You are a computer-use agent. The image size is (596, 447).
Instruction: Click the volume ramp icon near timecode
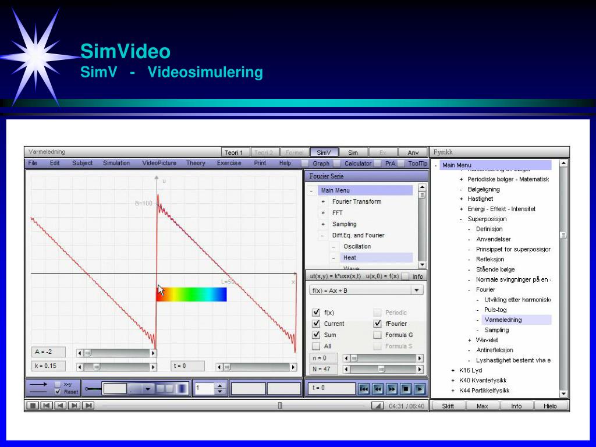coord(377,406)
